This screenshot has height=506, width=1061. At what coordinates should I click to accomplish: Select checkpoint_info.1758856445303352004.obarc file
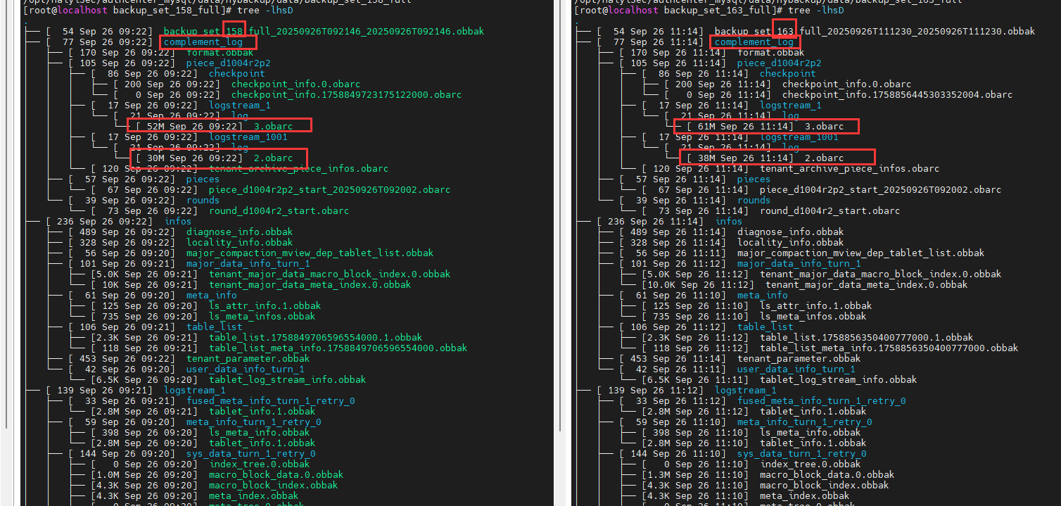tap(897, 95)
